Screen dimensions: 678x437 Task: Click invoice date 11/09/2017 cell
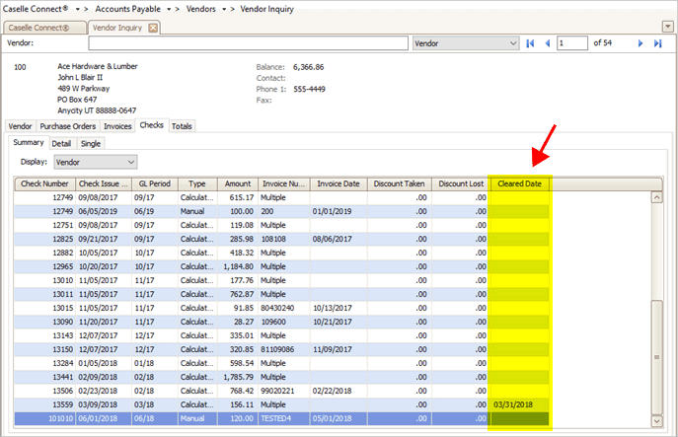(x=339, y=349)
